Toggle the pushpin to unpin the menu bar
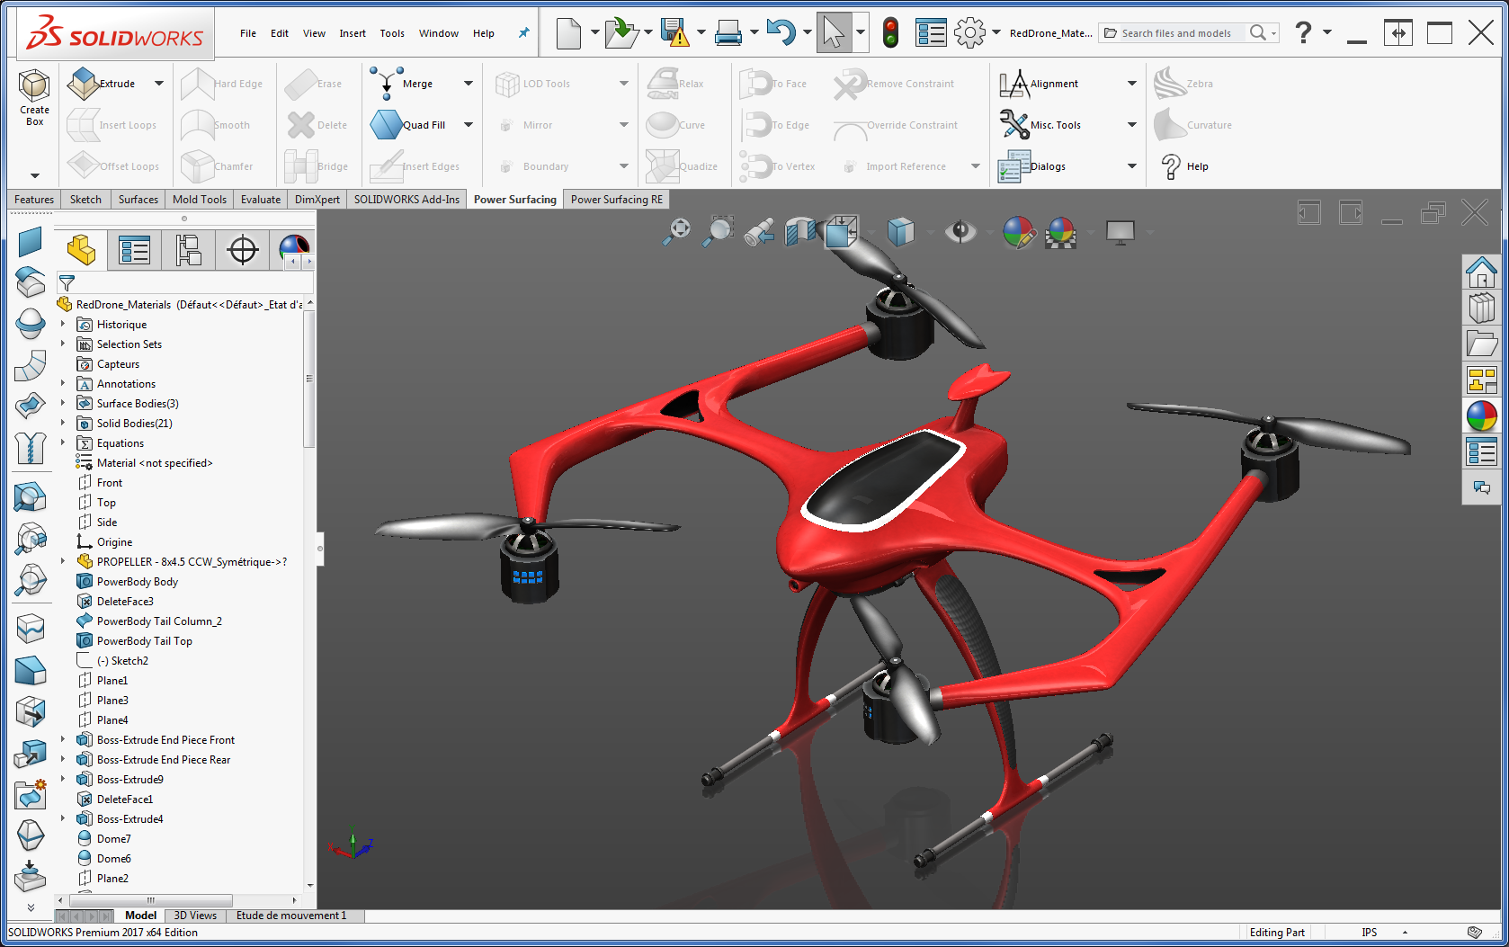This screenshot has width=1509, height=947. click(523, 32)
